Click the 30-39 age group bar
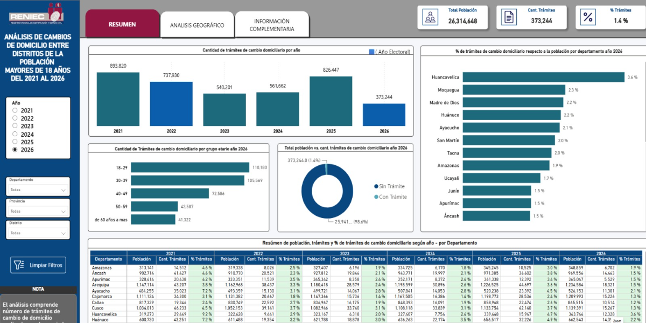The width and height of the screenshot is (646, 323). click(187, 180)
